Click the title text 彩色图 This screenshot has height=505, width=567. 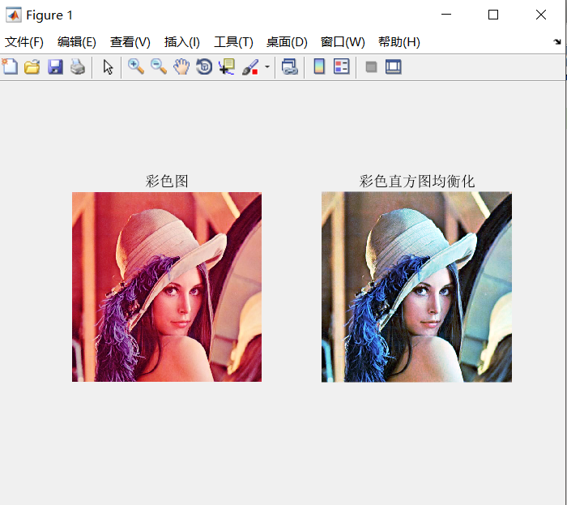point(167,181)
